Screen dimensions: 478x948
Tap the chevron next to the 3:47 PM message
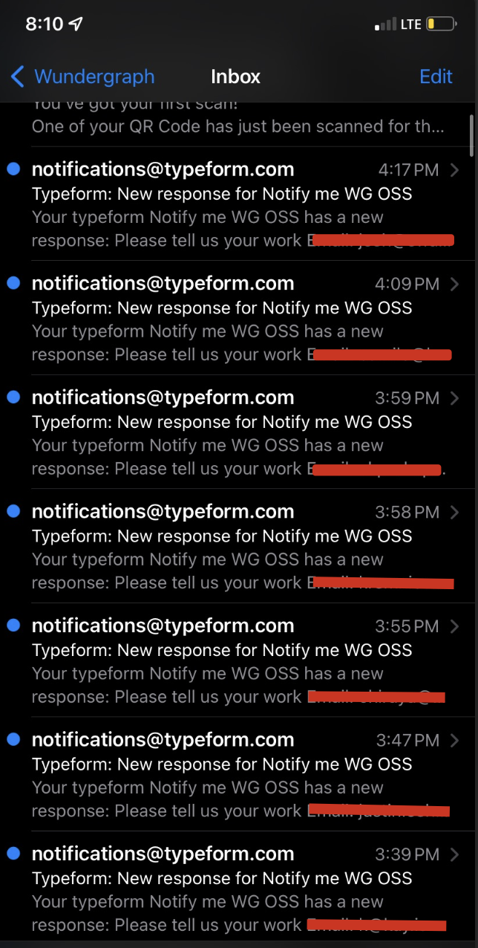tap(454, 740)
